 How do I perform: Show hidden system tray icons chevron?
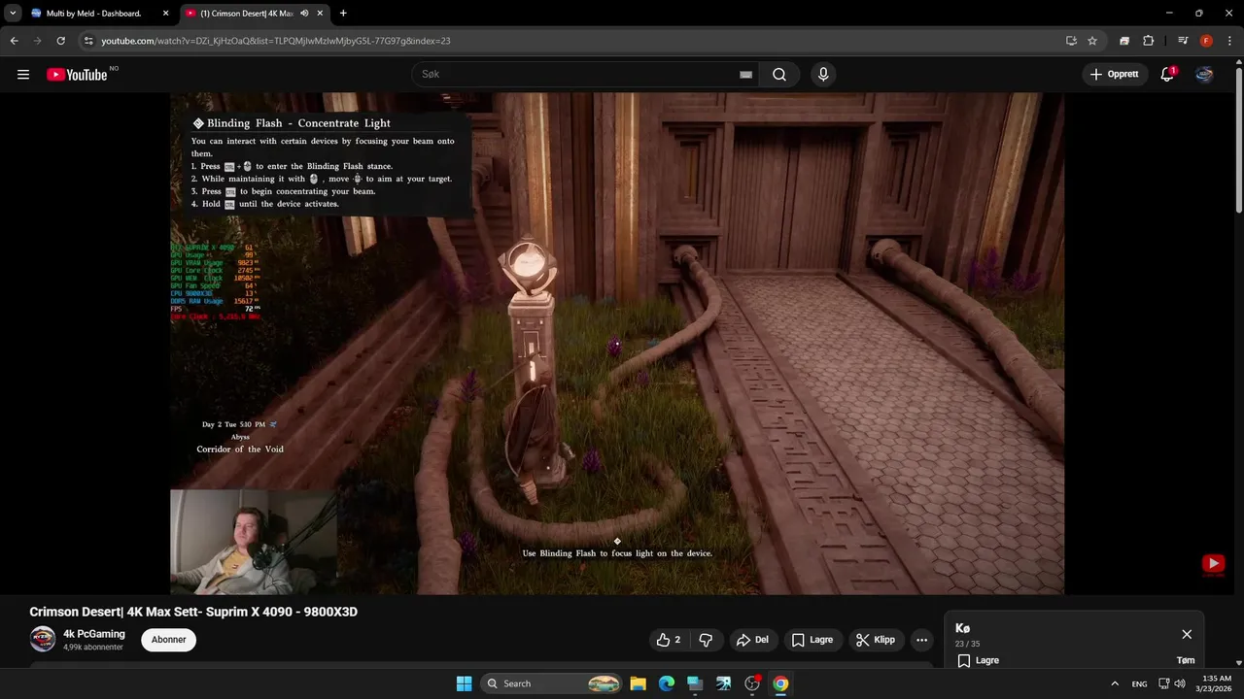(1115, 683)
